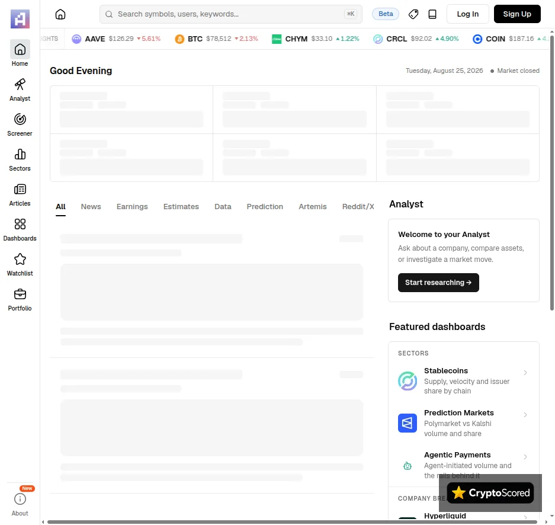Switch to the Data tab
Image resolution: width=555 pixels, height=525 pixels.
point(223,207)
